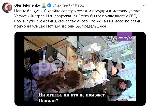Click the camera date stamp beside Regnum logo

tap(113, 39)
